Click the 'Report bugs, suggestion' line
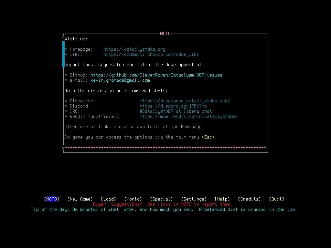 point(134,65)
